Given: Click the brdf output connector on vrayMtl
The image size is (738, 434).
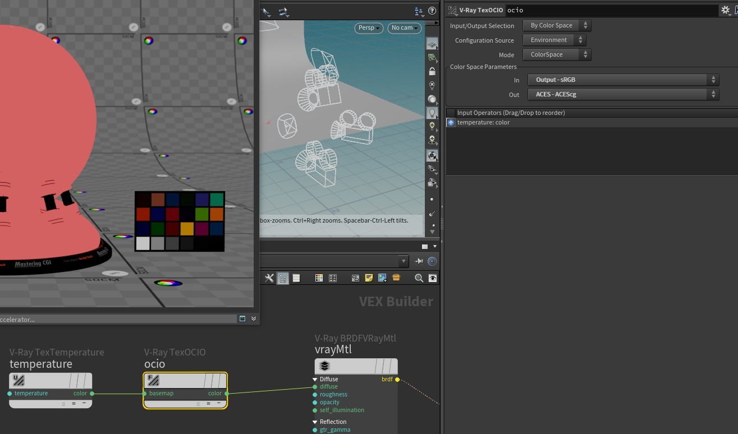Looking at the screenshot, I should pos(397,380).
